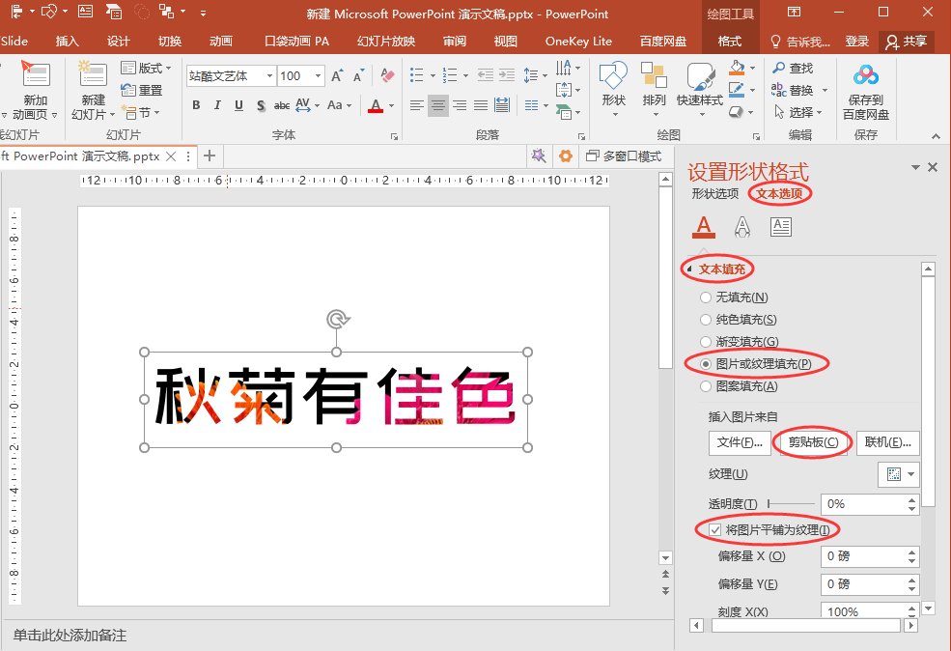
Task: Open font name dropdown
Action: point(269,76)
